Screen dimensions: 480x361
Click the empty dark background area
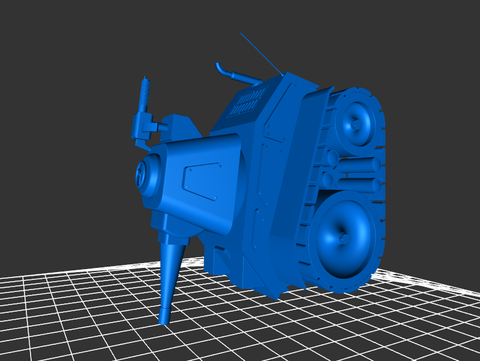click(x=72, y=60)
